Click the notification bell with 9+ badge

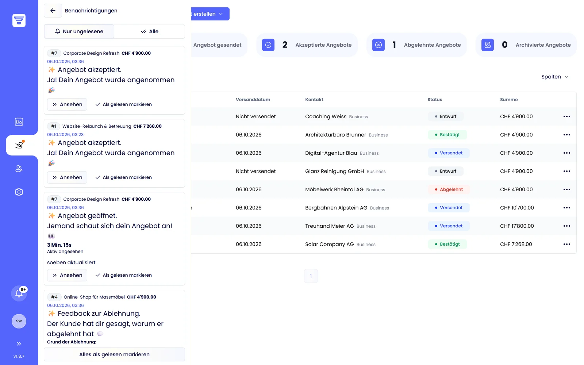coord(19,293)
